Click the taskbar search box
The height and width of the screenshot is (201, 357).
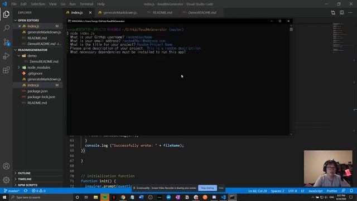(41, 197)
